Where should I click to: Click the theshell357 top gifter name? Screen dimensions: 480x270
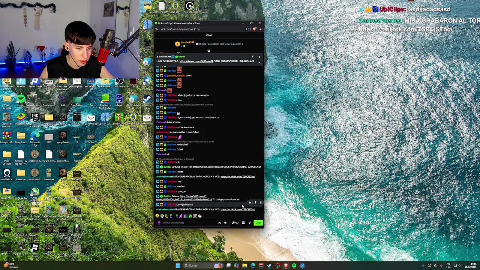click(x=187, y=42)
